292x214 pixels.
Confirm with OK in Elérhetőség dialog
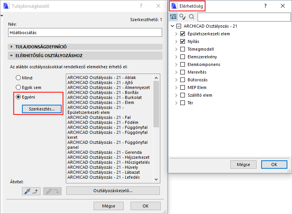[x=274, y=165]
